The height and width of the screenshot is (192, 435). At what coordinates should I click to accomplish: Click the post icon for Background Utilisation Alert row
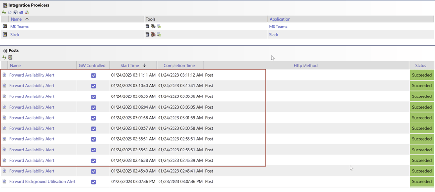(x=5, y=182)
